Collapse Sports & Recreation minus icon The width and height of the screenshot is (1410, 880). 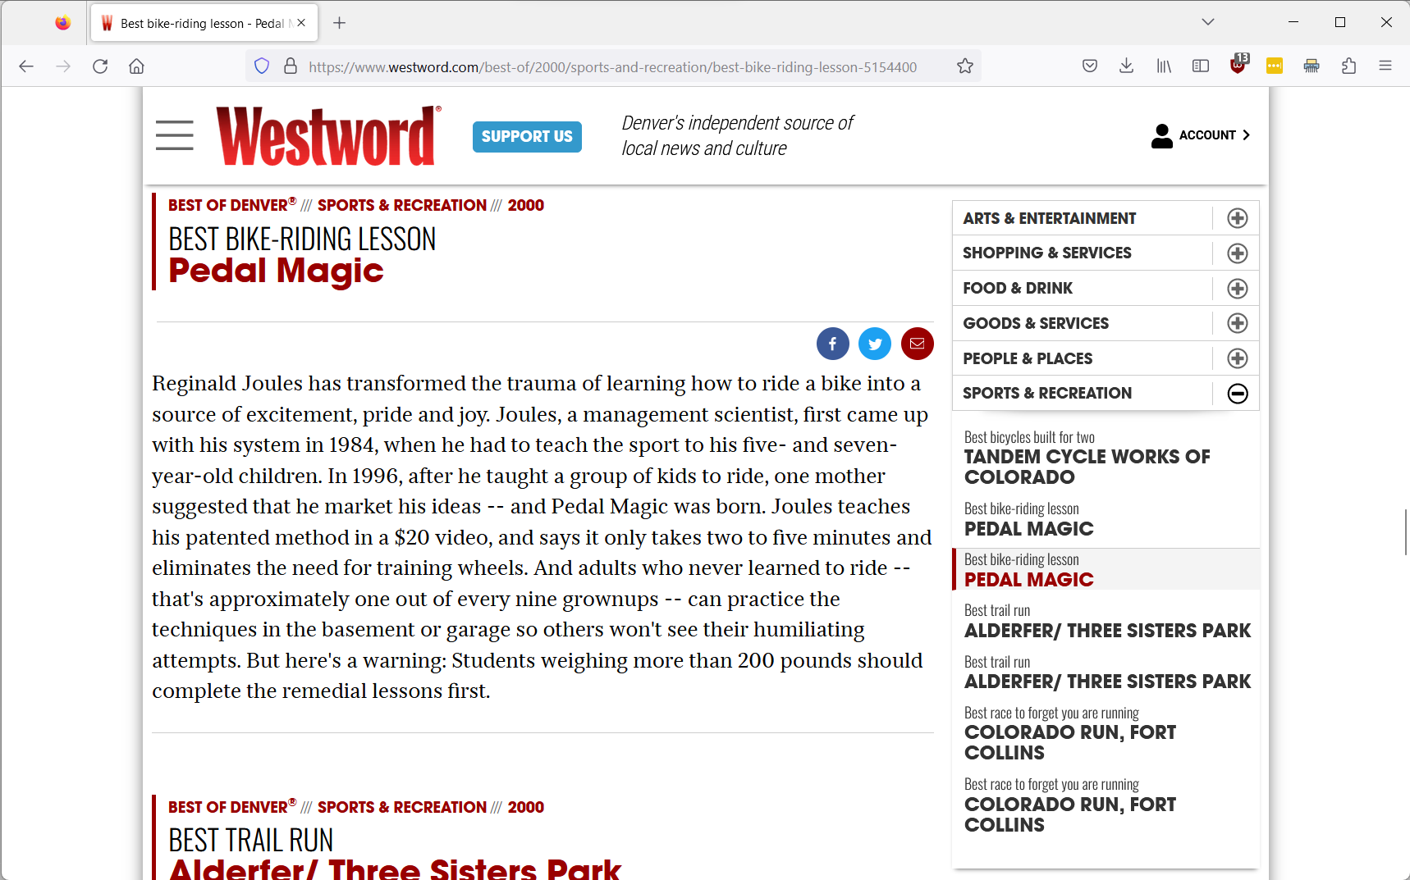click(x=1238, y=394)
